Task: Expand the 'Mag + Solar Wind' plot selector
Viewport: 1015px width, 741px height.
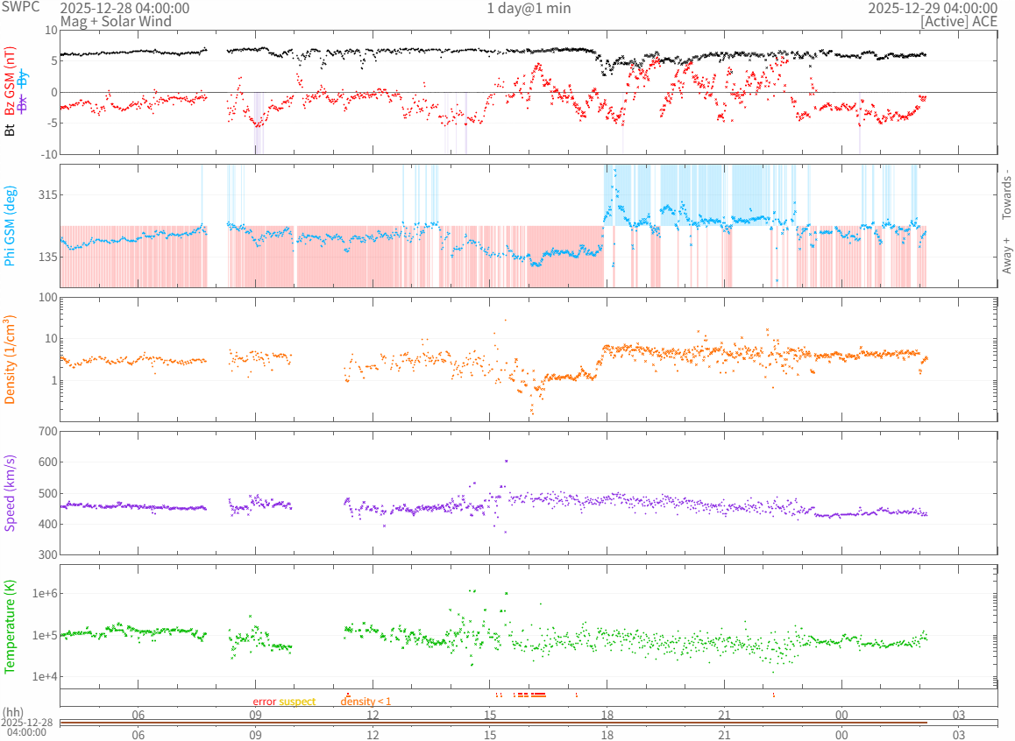Action: pyautogui.click(x=116, y=21)
